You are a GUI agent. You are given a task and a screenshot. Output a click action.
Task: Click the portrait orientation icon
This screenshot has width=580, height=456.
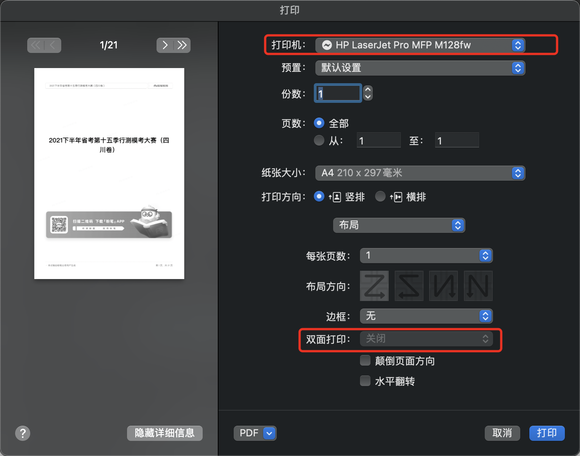click(335, 197)
